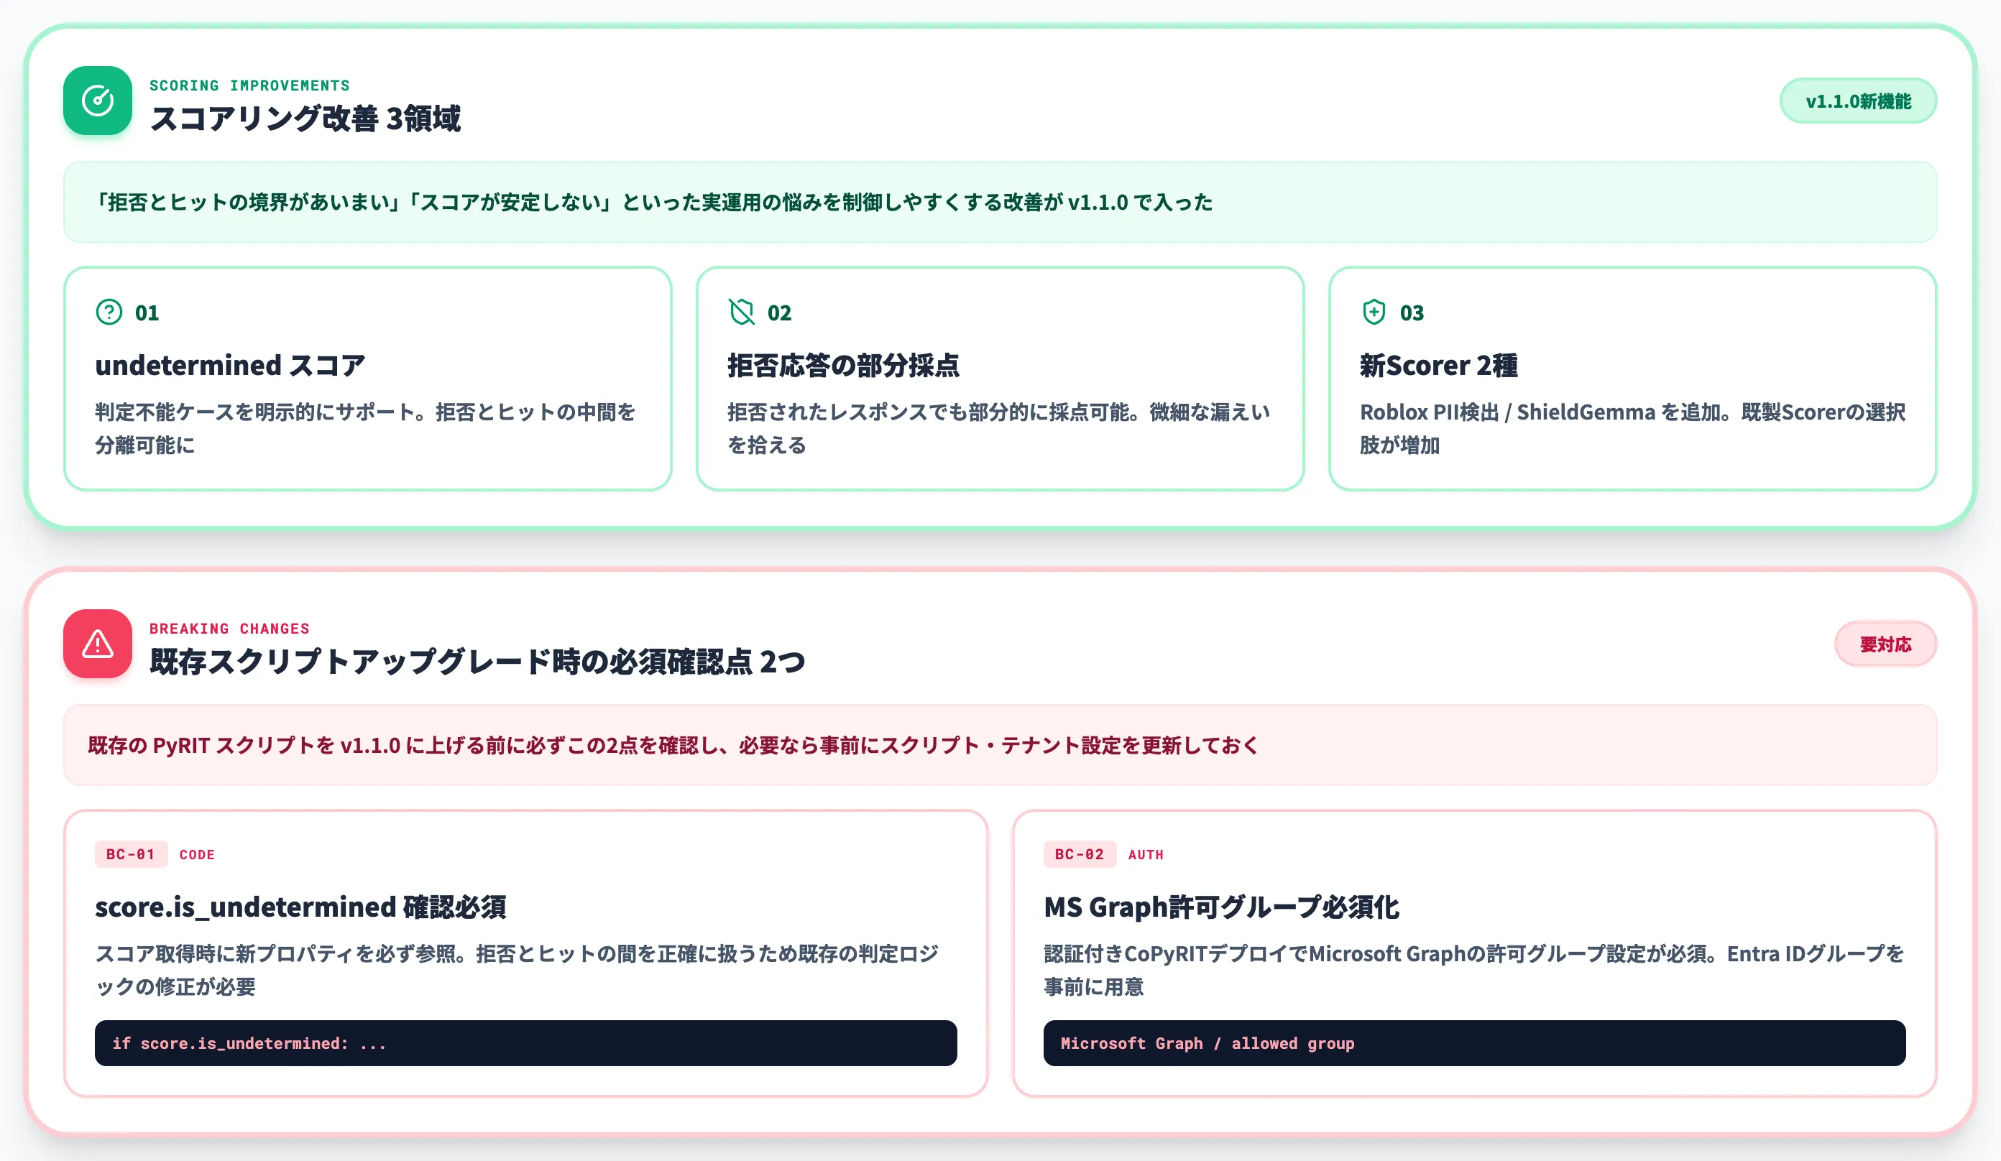
Task: Click the card title 拒否応答の部分採点
Action: pyautogui.click(x=843, y=365)
